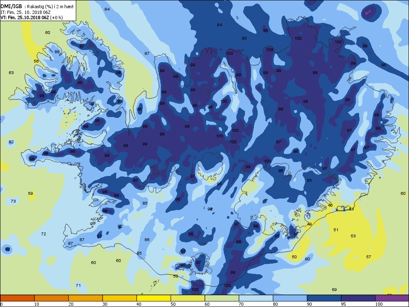This screenshot has height=307, width=409.
Task: Click the '63' humidity reading
Action: tap(11, 72)
